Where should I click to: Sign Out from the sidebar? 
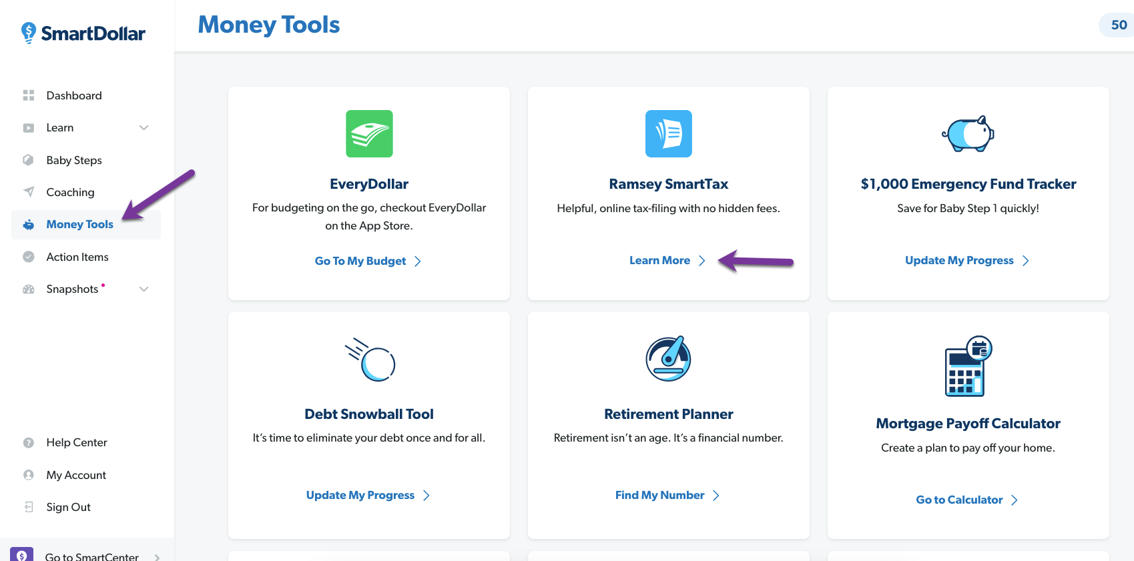pyautogui.click(x=68, y=507)
